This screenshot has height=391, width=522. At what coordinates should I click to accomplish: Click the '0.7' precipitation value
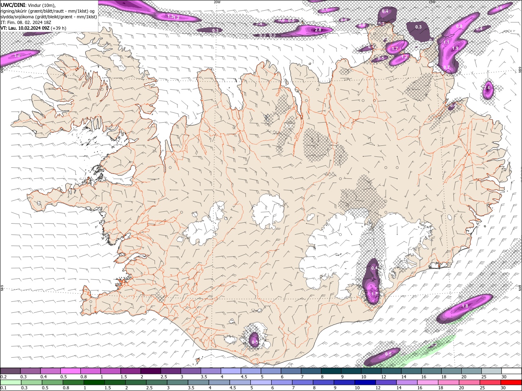click(447, 67)
